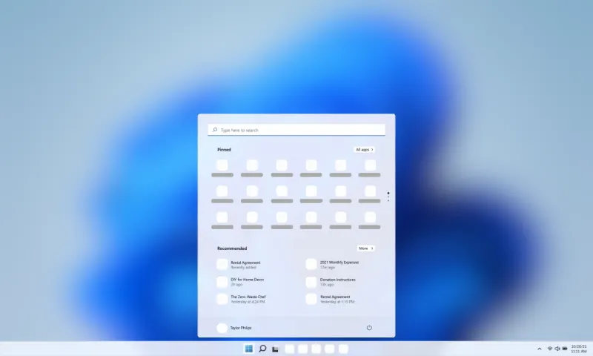Screen dimensions: 593x356
Task: Click the volume speaker tray icon
Action: click(557, 349)
